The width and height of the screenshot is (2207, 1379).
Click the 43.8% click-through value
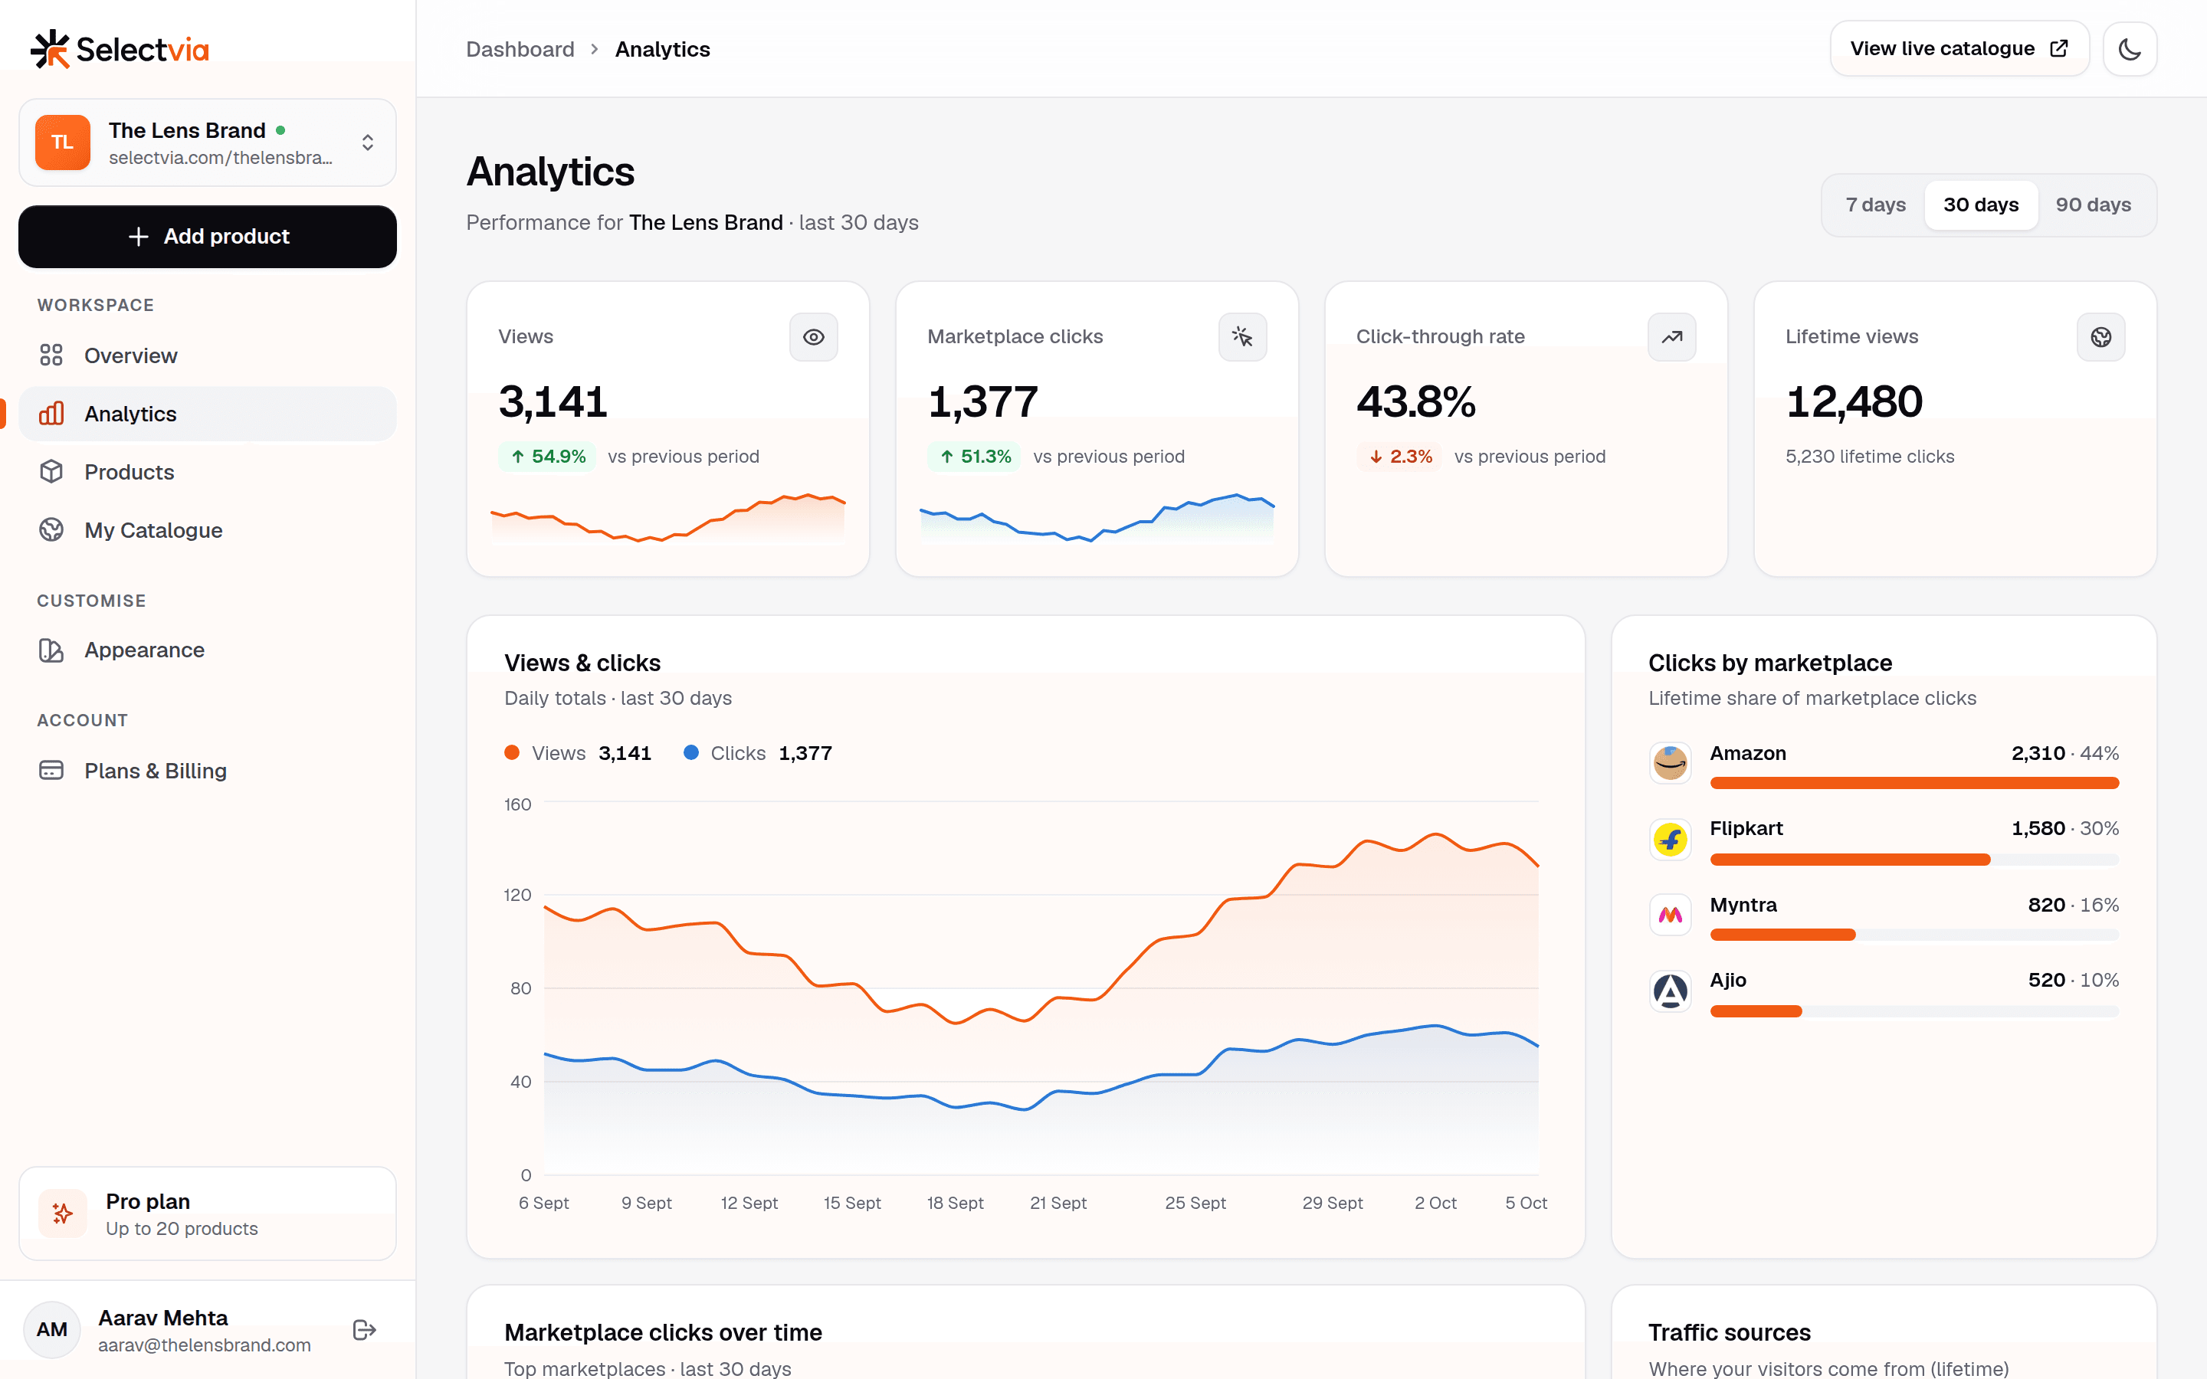pyautogui.click(x=1415, y=402)
